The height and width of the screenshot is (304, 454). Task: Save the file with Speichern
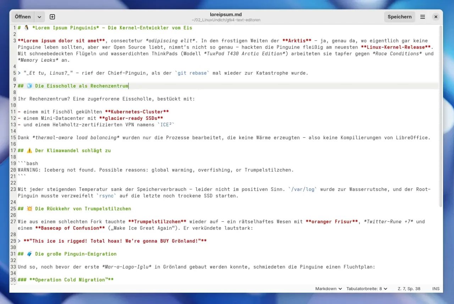399,17
